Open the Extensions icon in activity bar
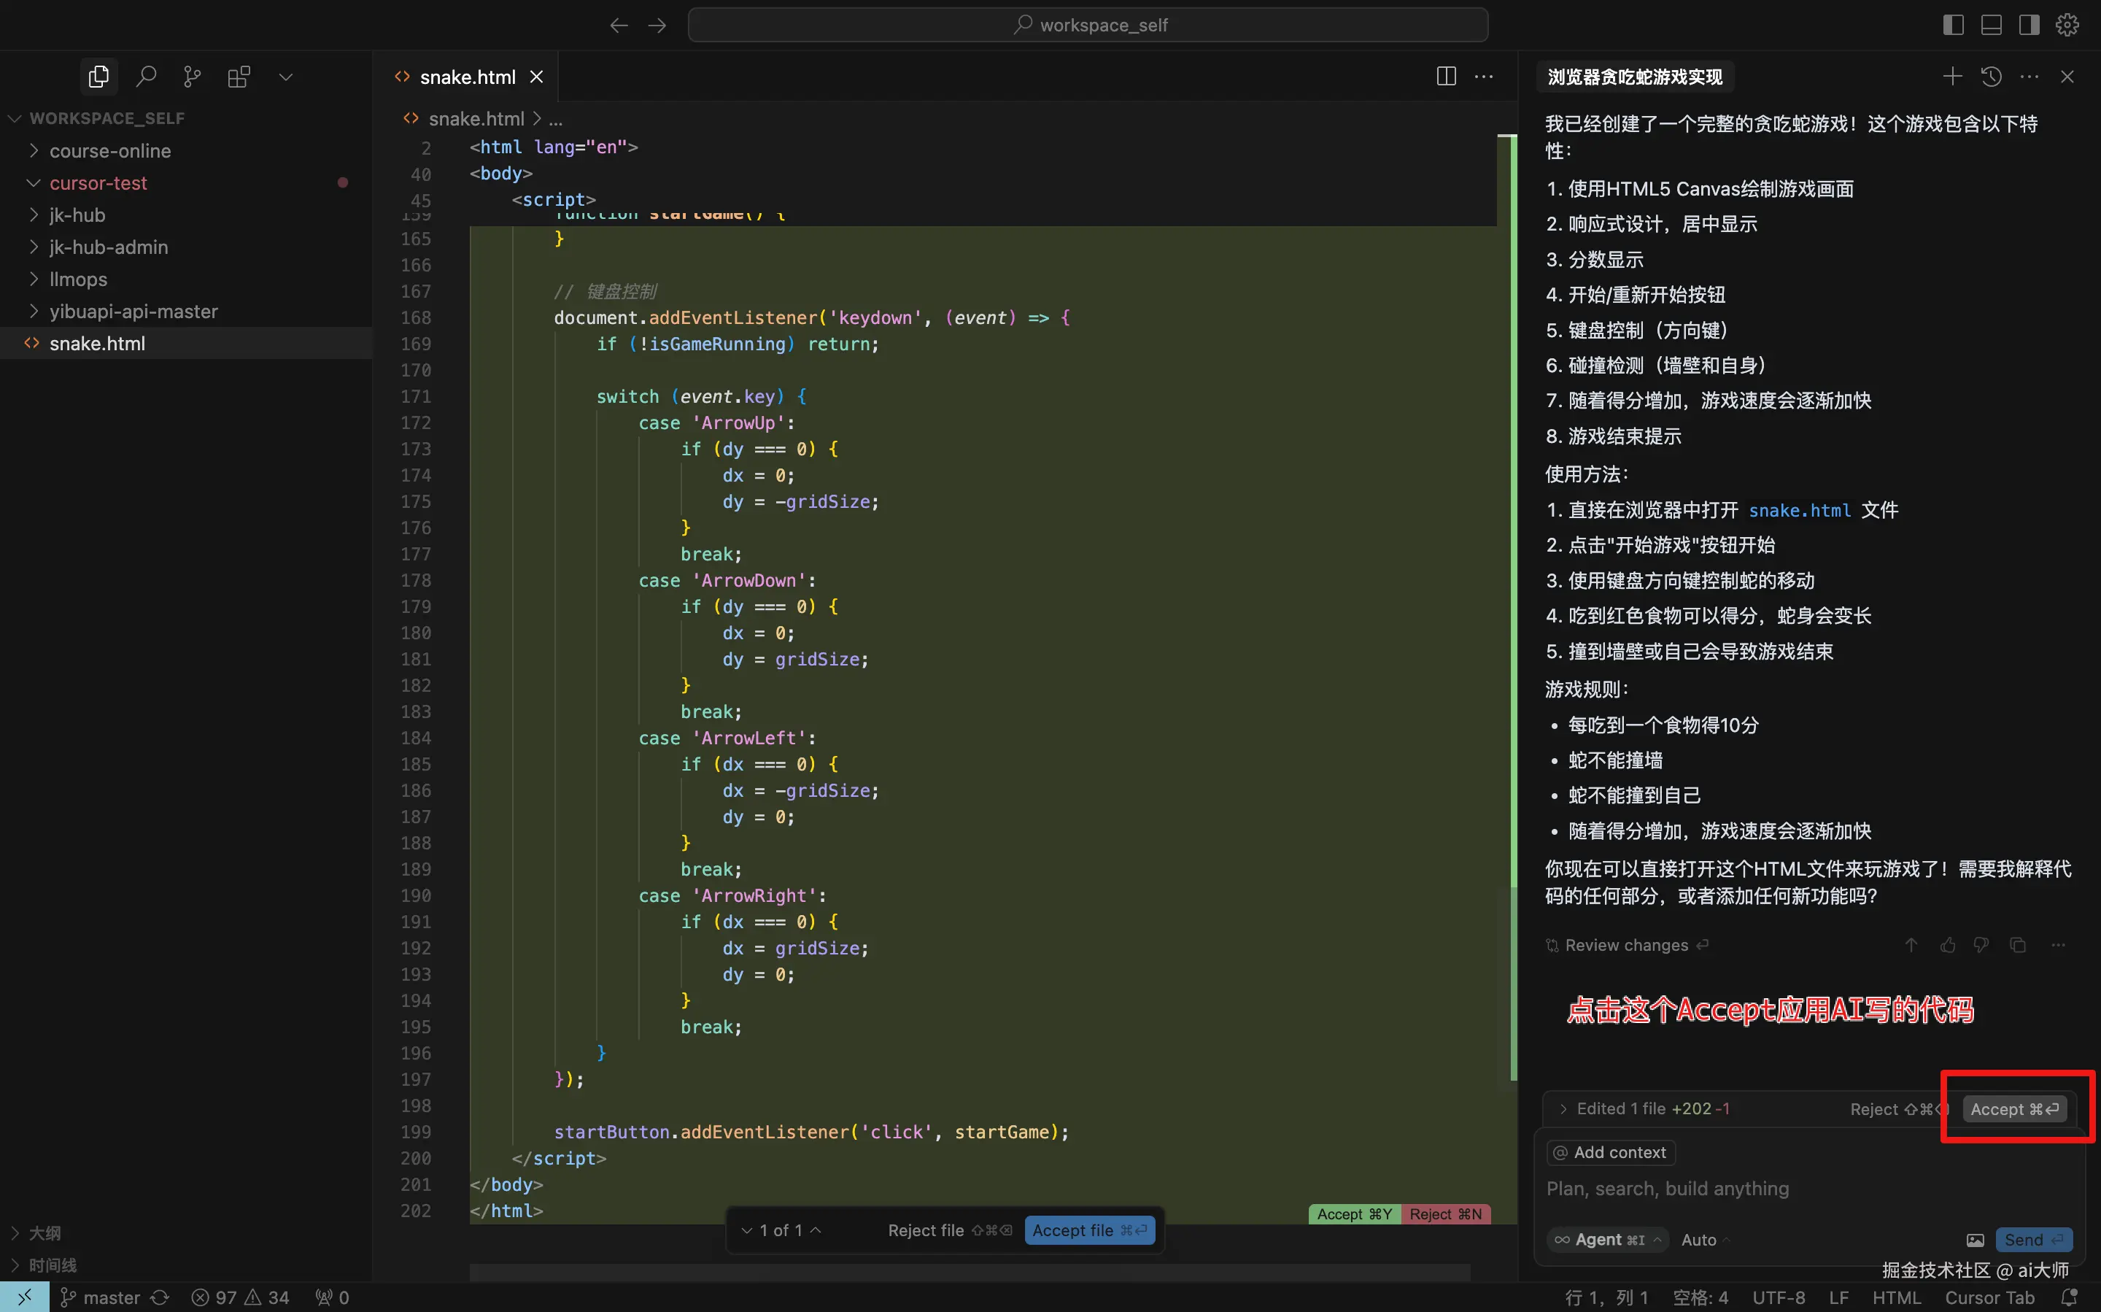 pyautogui.click(x=239, y=77)
